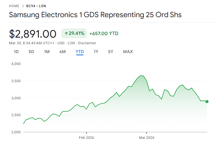Show the MAX range chart
This screenshot has width=219, height=143.
[x=128, y=52]
